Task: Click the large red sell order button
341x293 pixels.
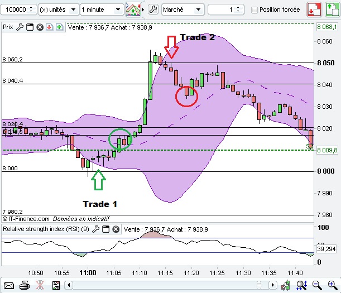Action: click(x=314, y=9)
